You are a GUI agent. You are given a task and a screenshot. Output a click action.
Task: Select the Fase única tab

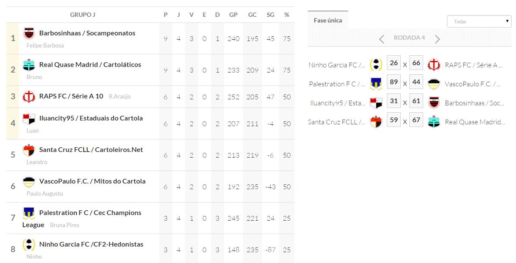click(328, 21)
